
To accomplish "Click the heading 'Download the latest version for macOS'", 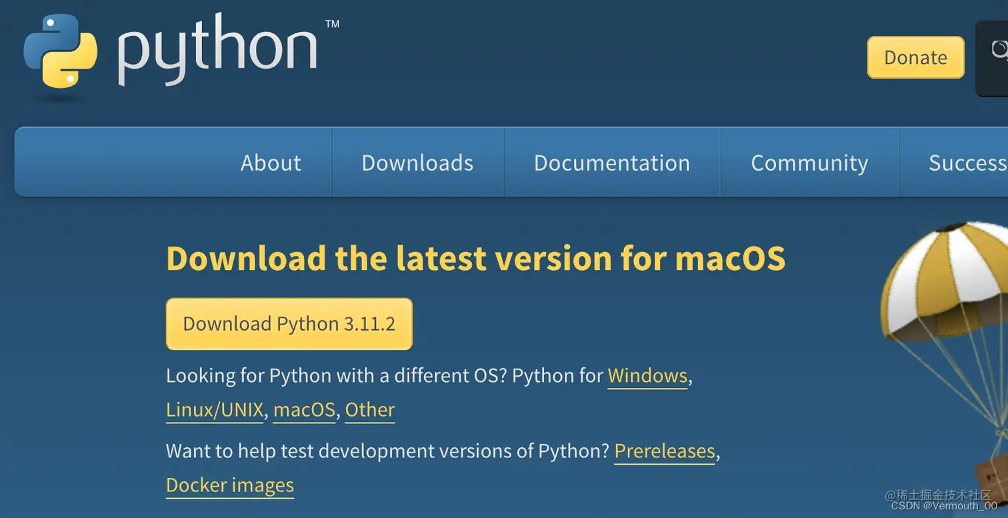I will click(x=475, y=258).
